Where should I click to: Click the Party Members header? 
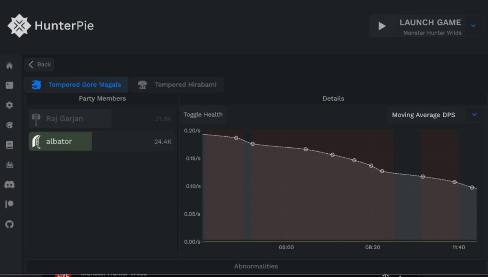[x=102, y=98]
